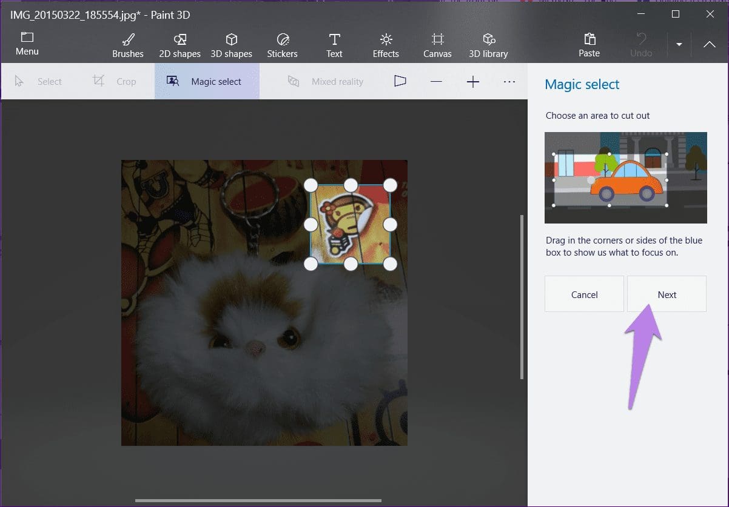Choose the Crop tool

click(x=114, y=81)
